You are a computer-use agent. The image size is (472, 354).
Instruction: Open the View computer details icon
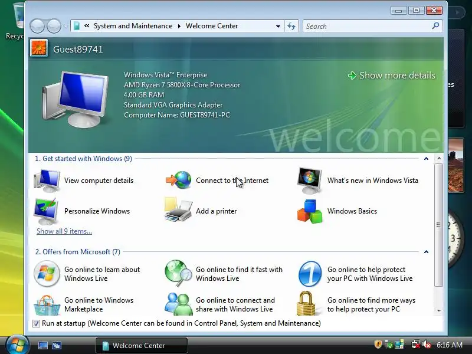(47, 181)
